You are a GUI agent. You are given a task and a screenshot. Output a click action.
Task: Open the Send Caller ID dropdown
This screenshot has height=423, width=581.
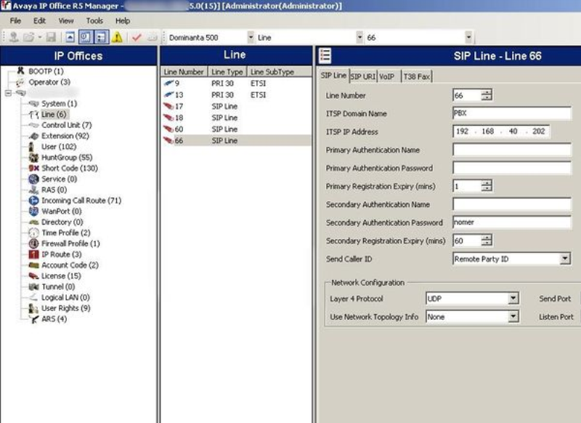click(565, 259)
